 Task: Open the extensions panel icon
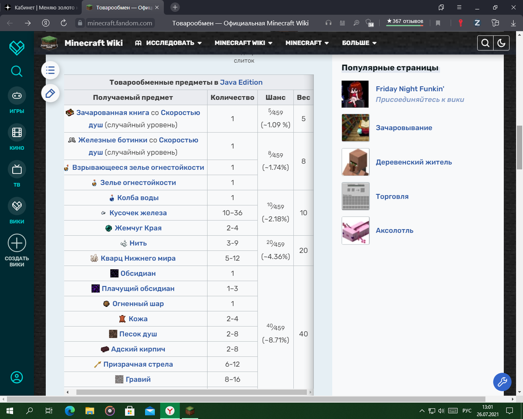coord(495,23)
